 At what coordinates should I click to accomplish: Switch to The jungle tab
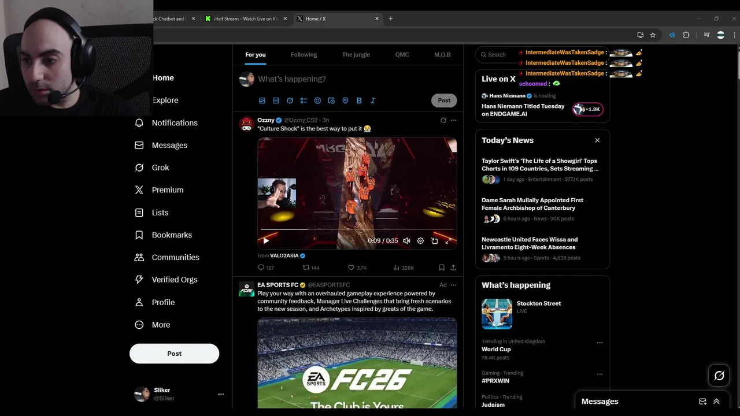[x=356, y=54]
